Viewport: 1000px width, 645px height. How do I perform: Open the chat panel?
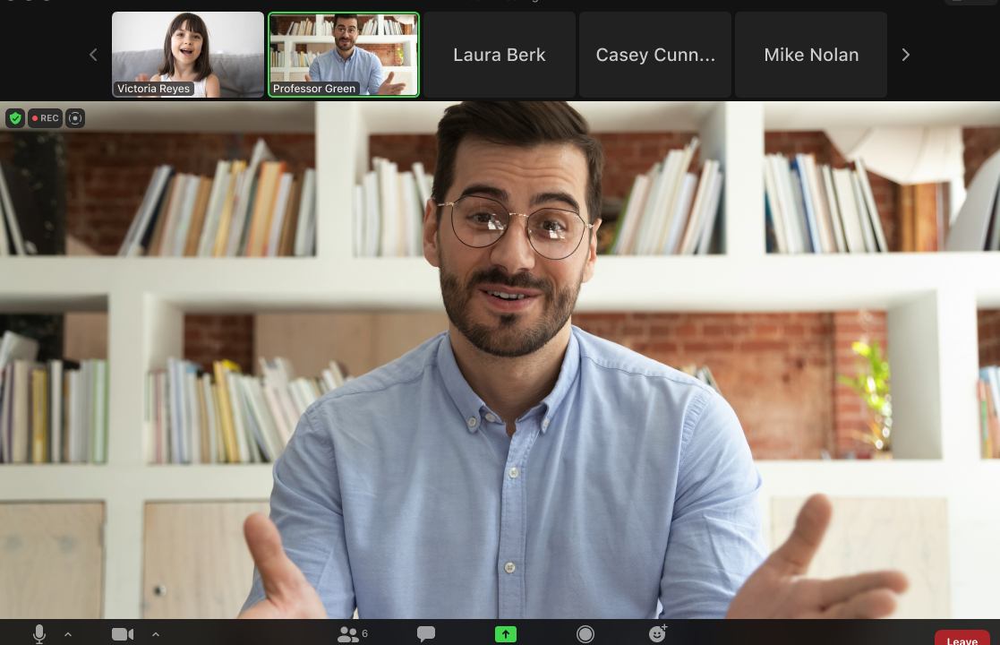point(426,633)
